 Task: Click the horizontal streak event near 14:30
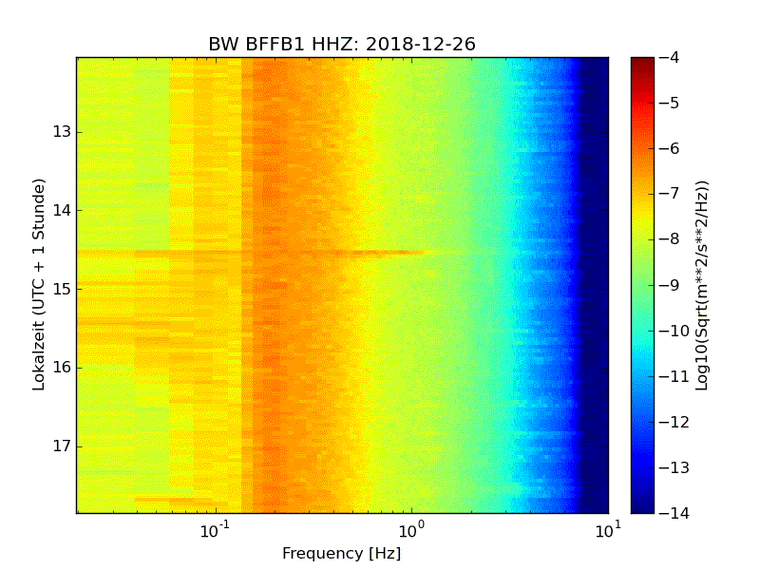252,252
